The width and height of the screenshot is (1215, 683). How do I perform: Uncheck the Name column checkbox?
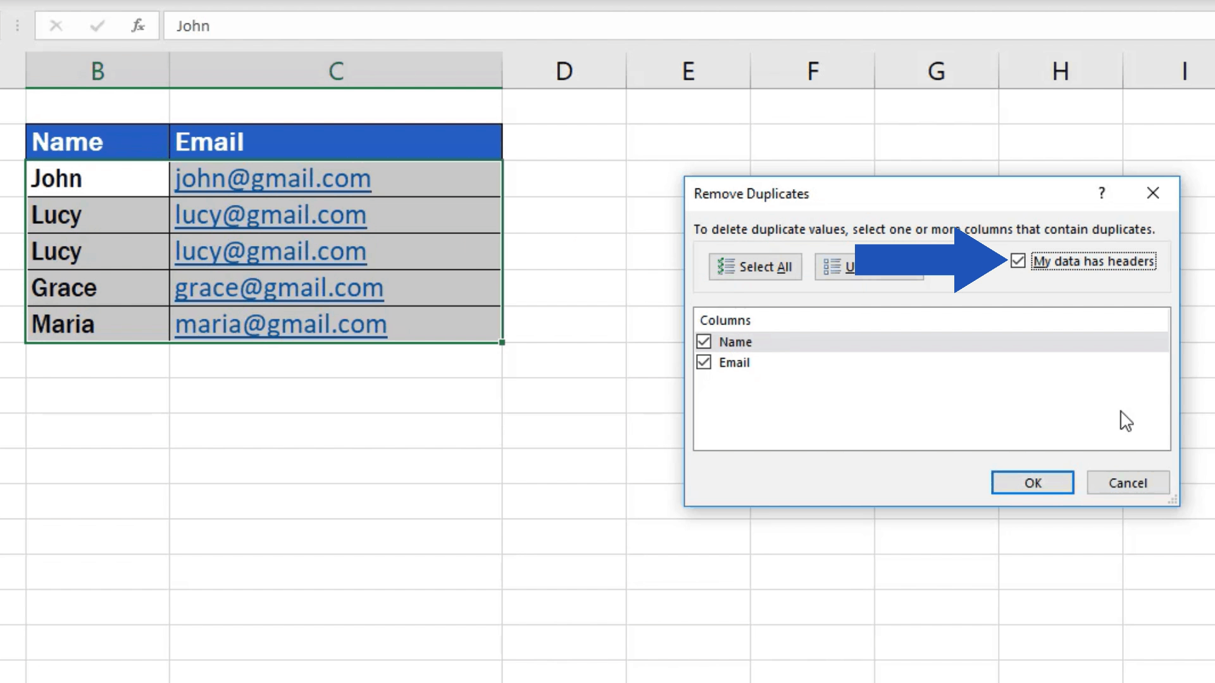click(x=704, y=341)
